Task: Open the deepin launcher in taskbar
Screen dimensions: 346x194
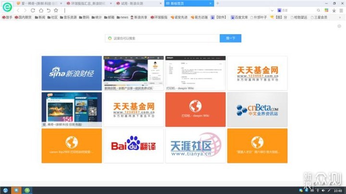Action: pos(5,190)
